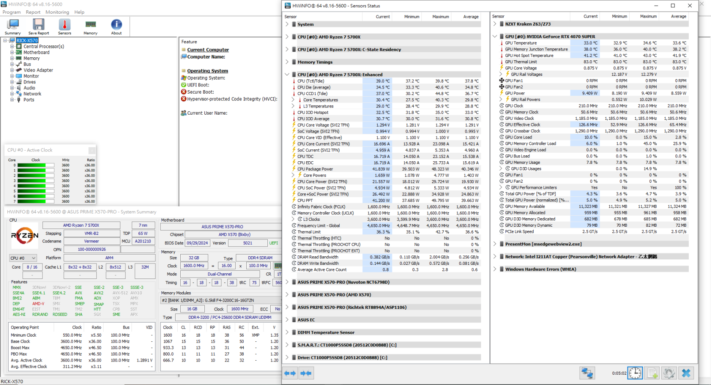Viewport: 711px width, 385px height.
Task: Expand DIMM Temperature Sensor group
Action: point(287,332)
